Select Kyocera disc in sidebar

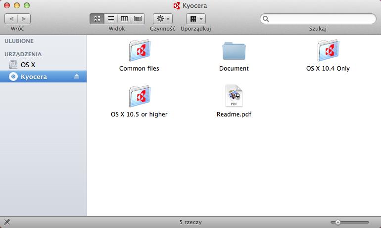(43, 76)
